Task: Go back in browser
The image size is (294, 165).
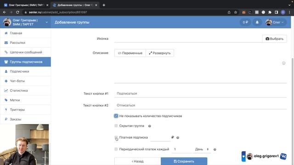Action: (5, 12)
